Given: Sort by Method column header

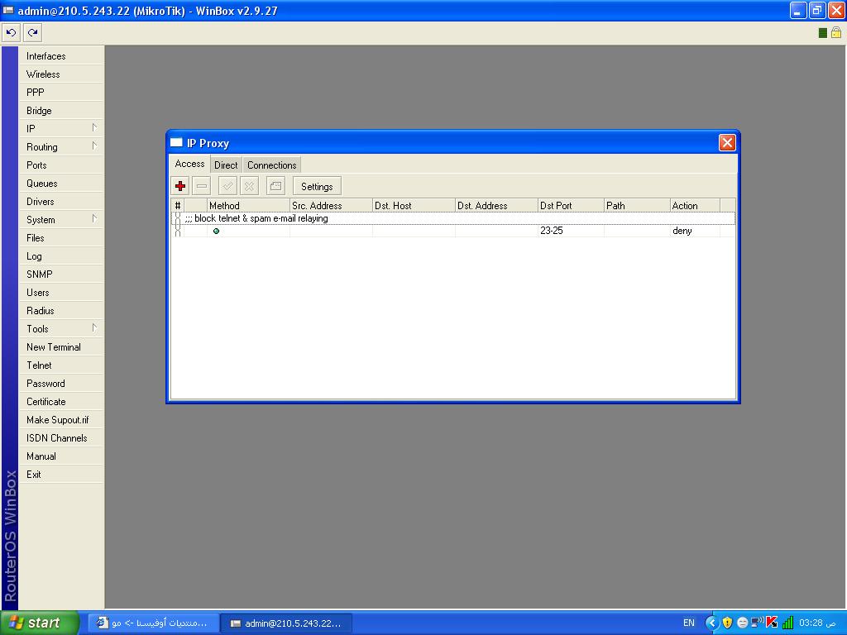Looking at the screenshot, I should point(248,206).
